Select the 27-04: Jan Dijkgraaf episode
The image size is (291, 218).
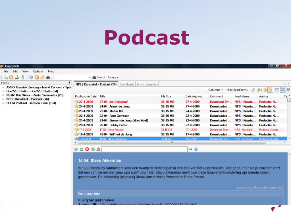pos(180,102)
